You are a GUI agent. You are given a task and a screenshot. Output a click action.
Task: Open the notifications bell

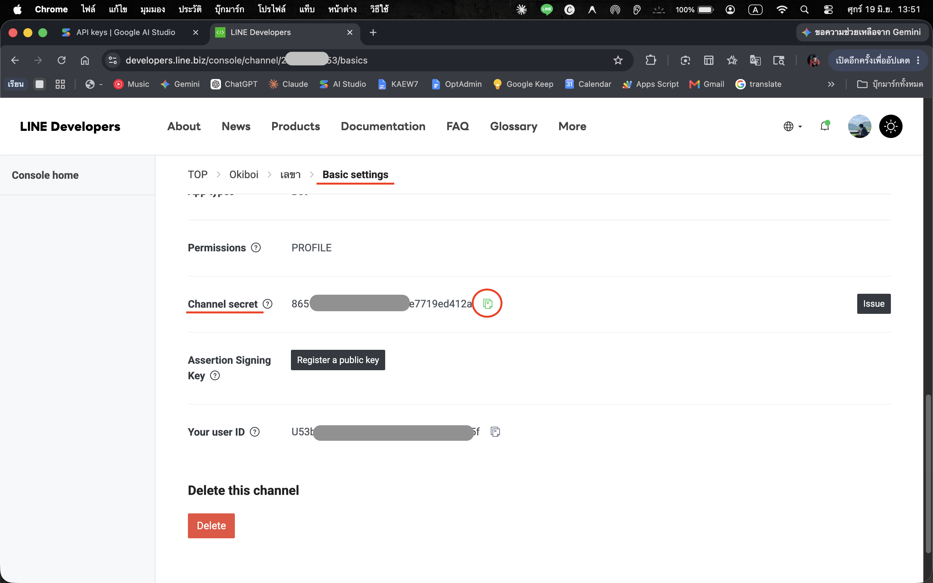(825, 126)
